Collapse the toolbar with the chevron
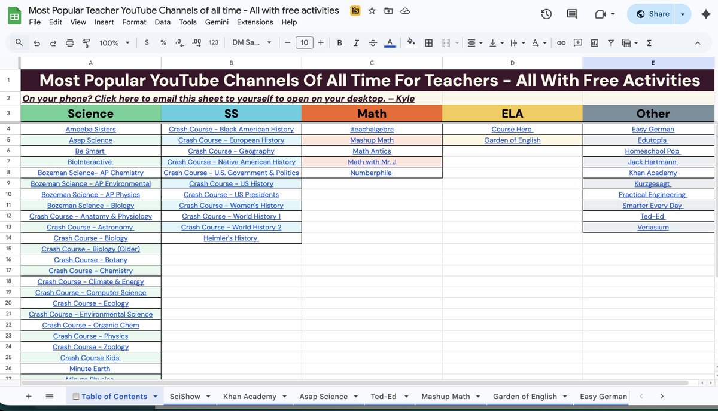 point(698,43)
